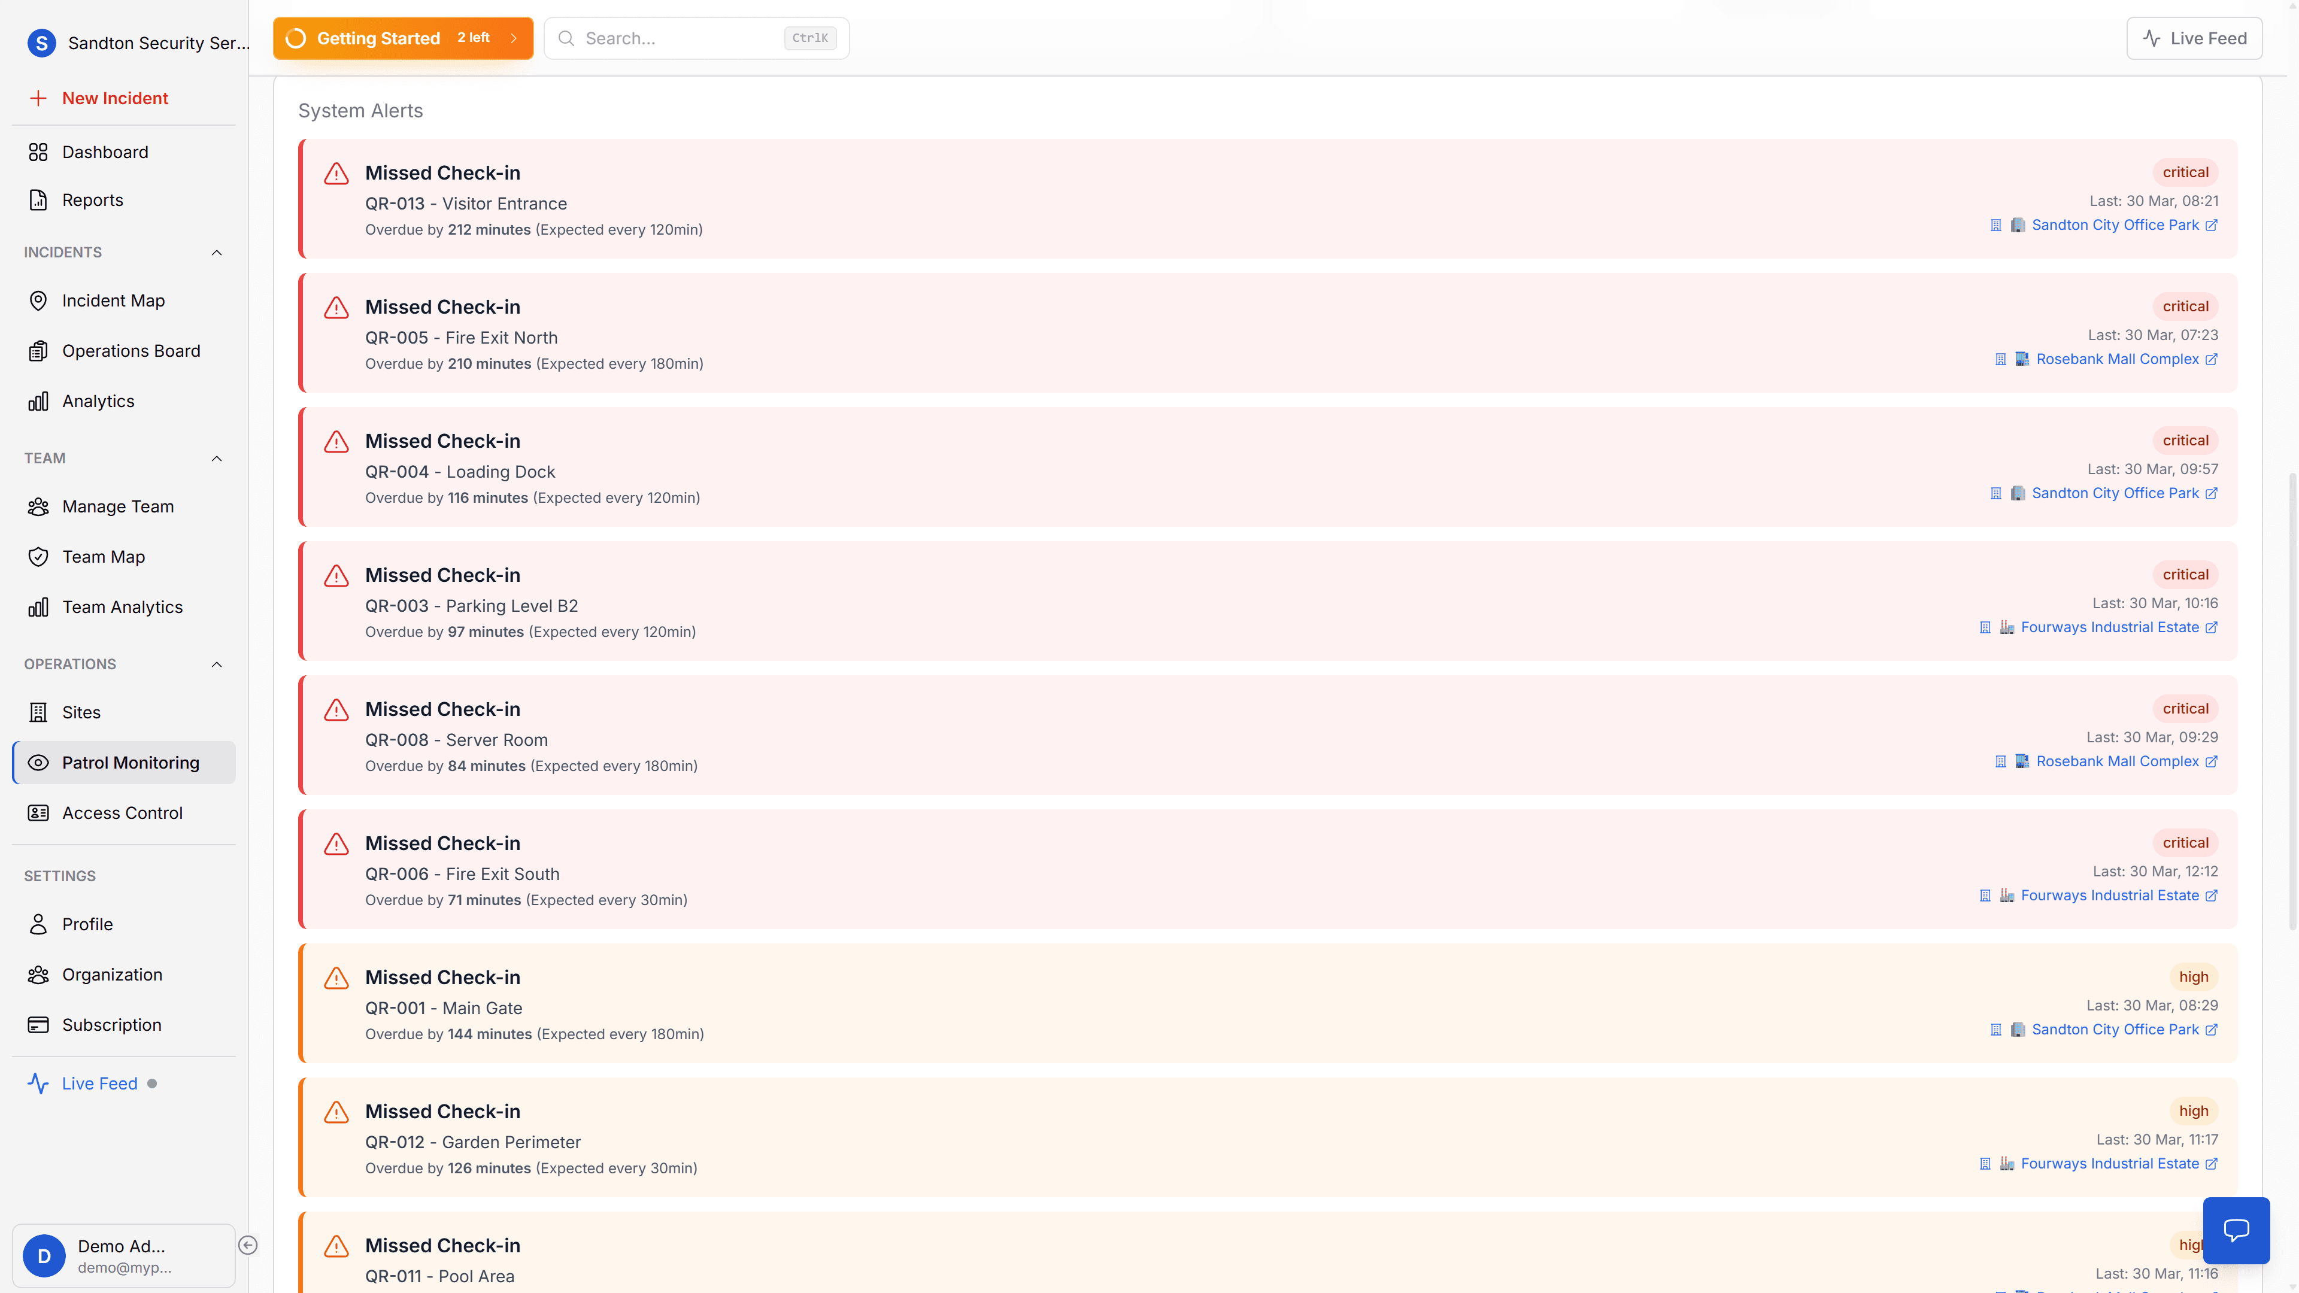
Task: Collapse the INCIDENTS section
Action: tap(217, 253)
